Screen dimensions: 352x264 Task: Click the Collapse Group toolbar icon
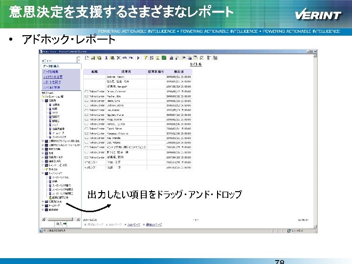pyautogui.click(x=209, y=58)
